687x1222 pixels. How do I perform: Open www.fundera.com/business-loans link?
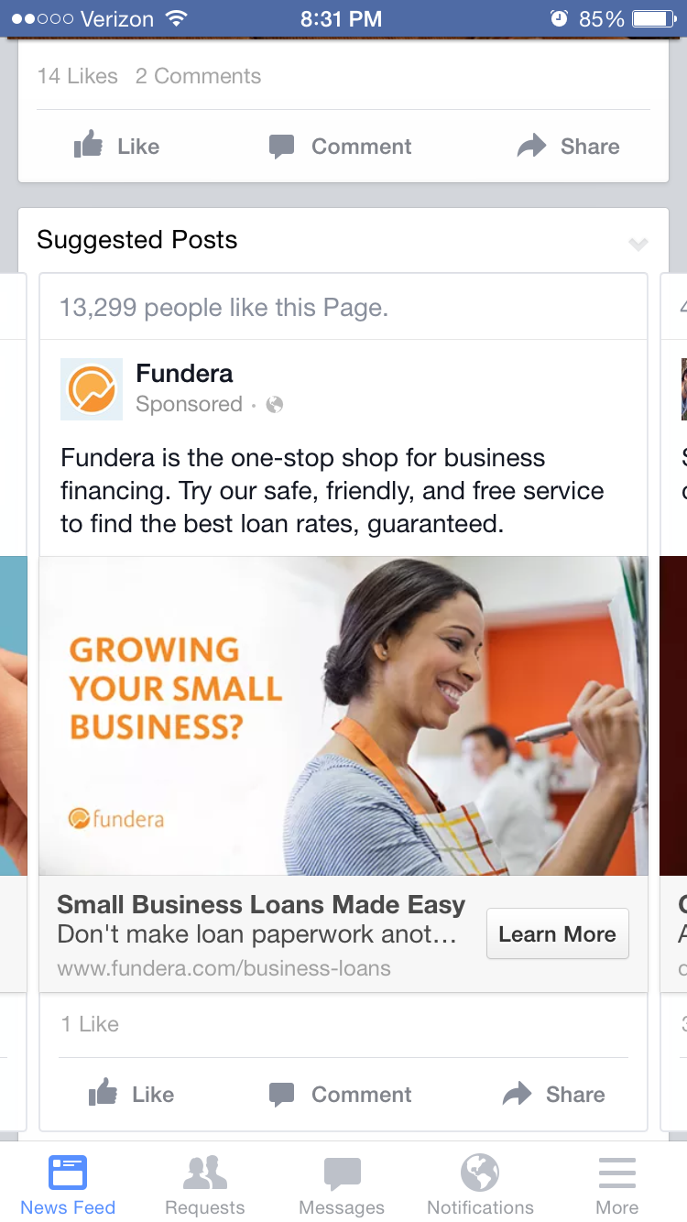tap(224, 968)
